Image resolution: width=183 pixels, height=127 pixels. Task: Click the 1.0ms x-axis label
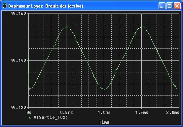104,113
